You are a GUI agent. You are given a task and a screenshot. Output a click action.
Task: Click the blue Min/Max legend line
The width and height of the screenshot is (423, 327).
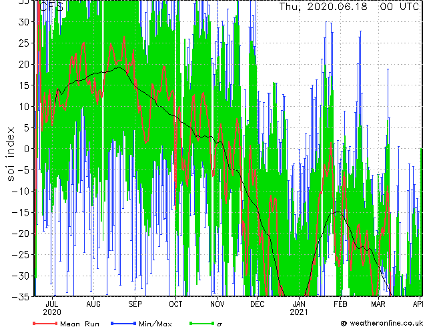(x=123, y=323)
